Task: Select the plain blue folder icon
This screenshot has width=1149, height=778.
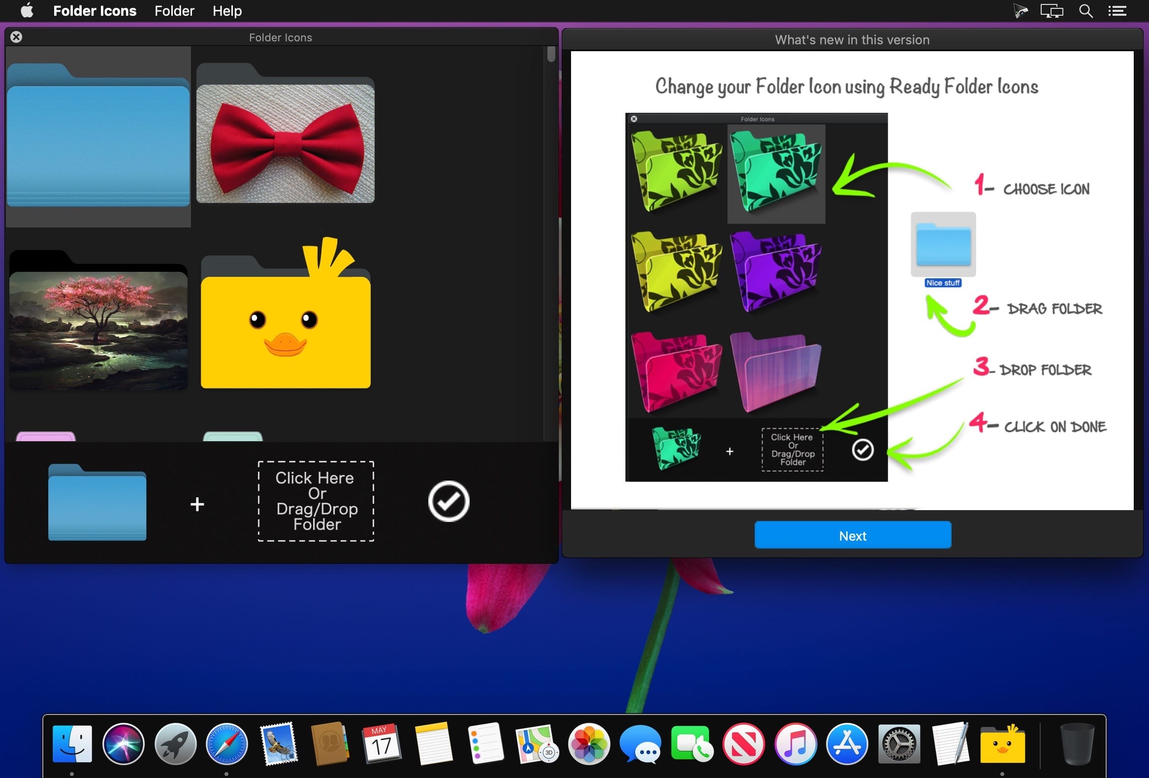Action: coord(98,135)
